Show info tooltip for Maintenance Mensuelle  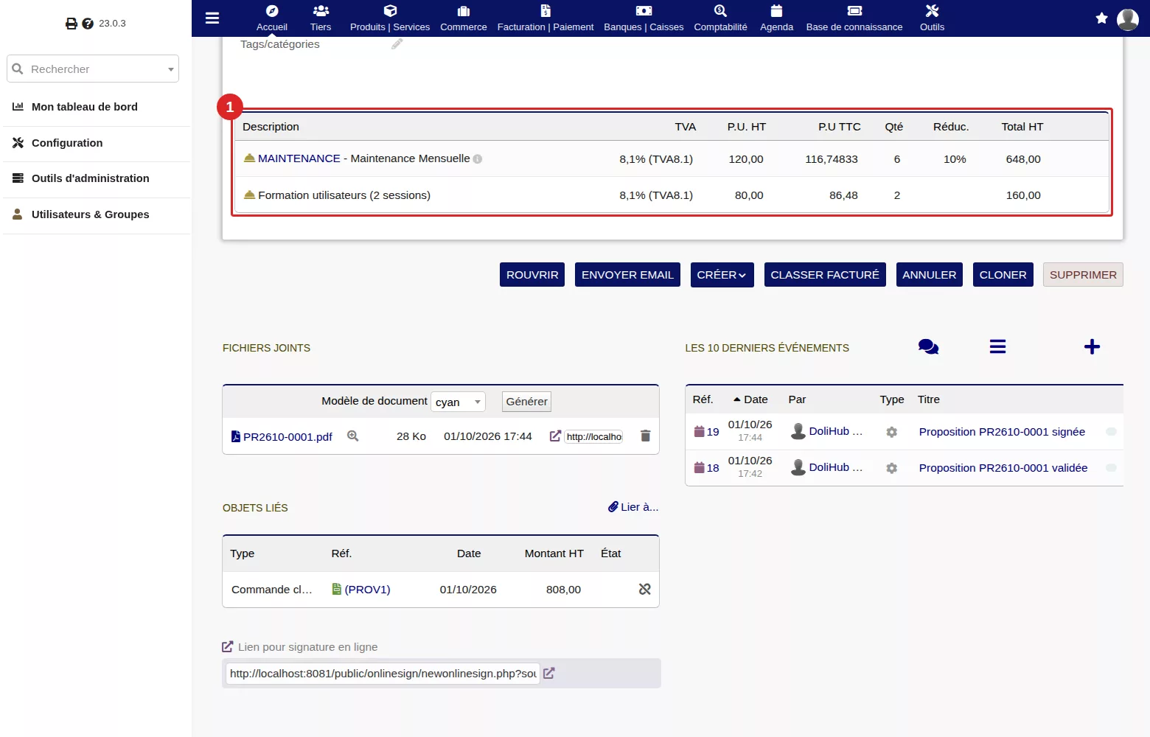478,158
